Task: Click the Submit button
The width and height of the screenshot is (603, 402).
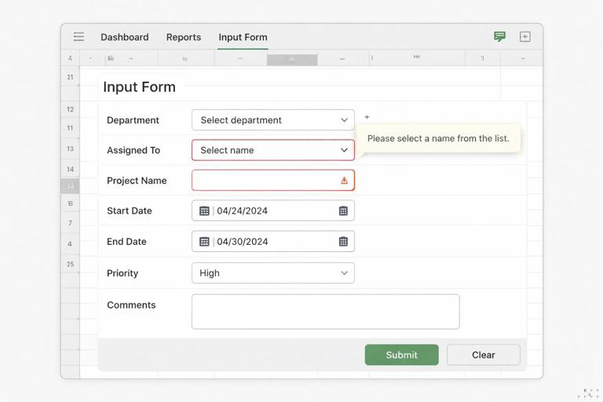Action: coord(401,355)
